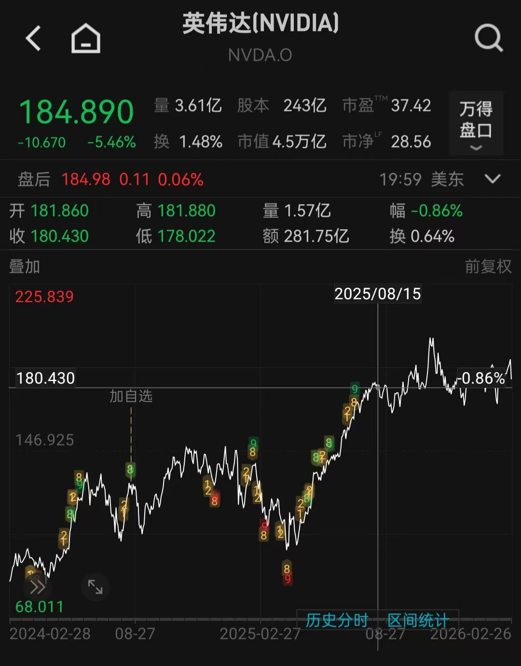Open fullscreen chart with the expand icon
Viewport: 521px width, 666px height.
(x=96, y=586)
